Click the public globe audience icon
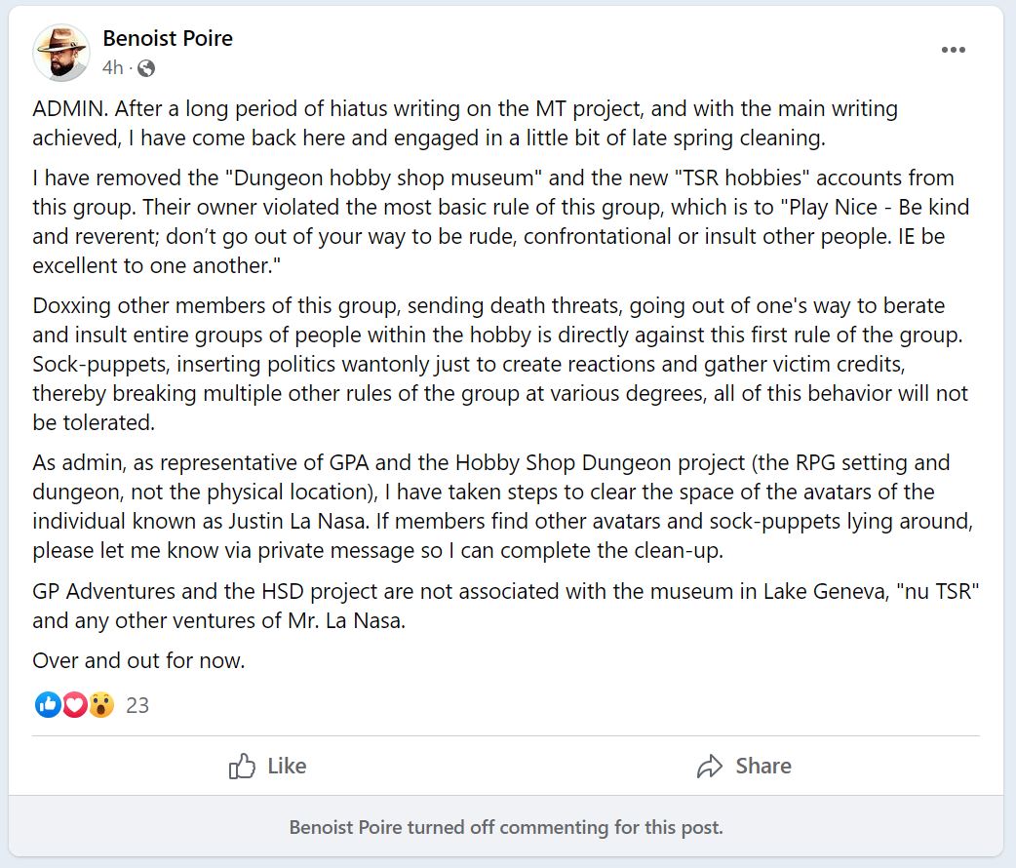The height and width of the screenshot is (868, 1016). point(146,68)
